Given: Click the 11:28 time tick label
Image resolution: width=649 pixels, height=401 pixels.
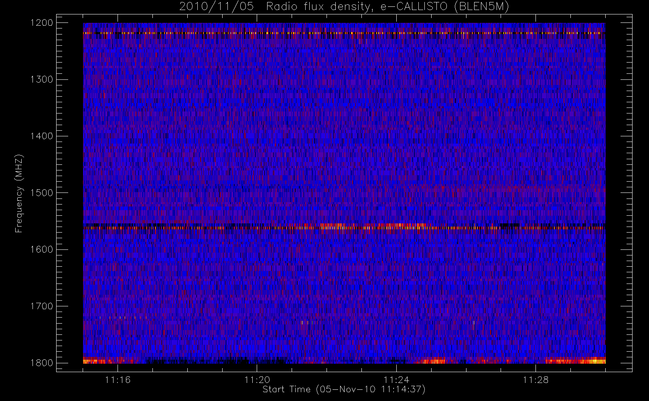Looking at the screenshot, I should tap(535, 380).
